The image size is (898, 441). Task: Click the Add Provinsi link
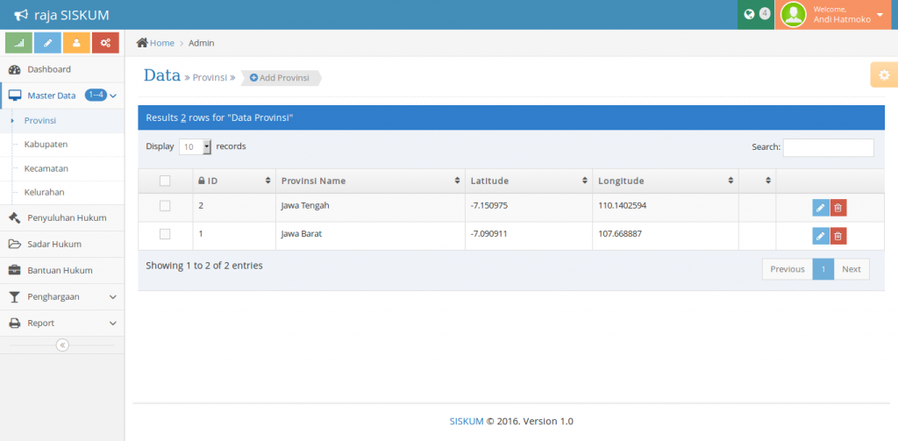(280, 78)
